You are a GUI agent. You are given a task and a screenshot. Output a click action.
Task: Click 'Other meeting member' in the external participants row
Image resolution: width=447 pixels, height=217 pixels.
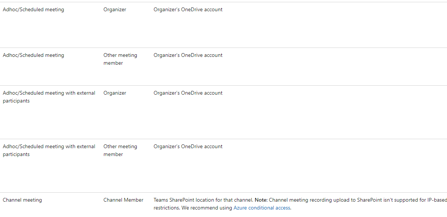[120, 150]
